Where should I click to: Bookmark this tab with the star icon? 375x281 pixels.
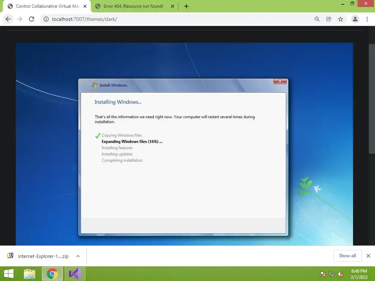[x=341, y=19]
